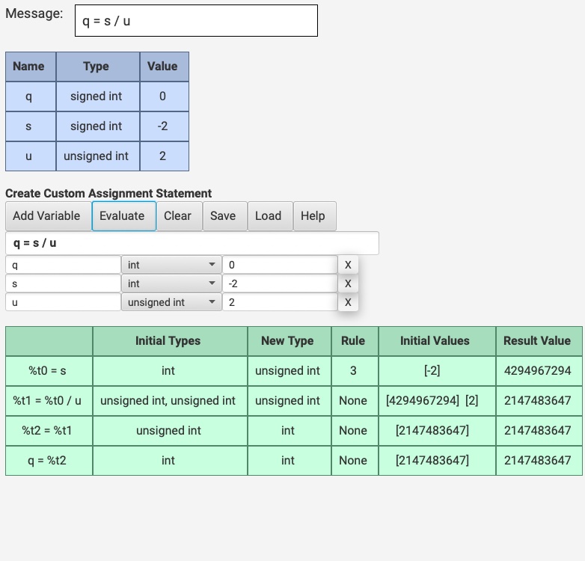This screenshot has width=585, height=561.
Task: Click the Create Custom Assignment Statement heading
Action: click(x=108, y=193)
